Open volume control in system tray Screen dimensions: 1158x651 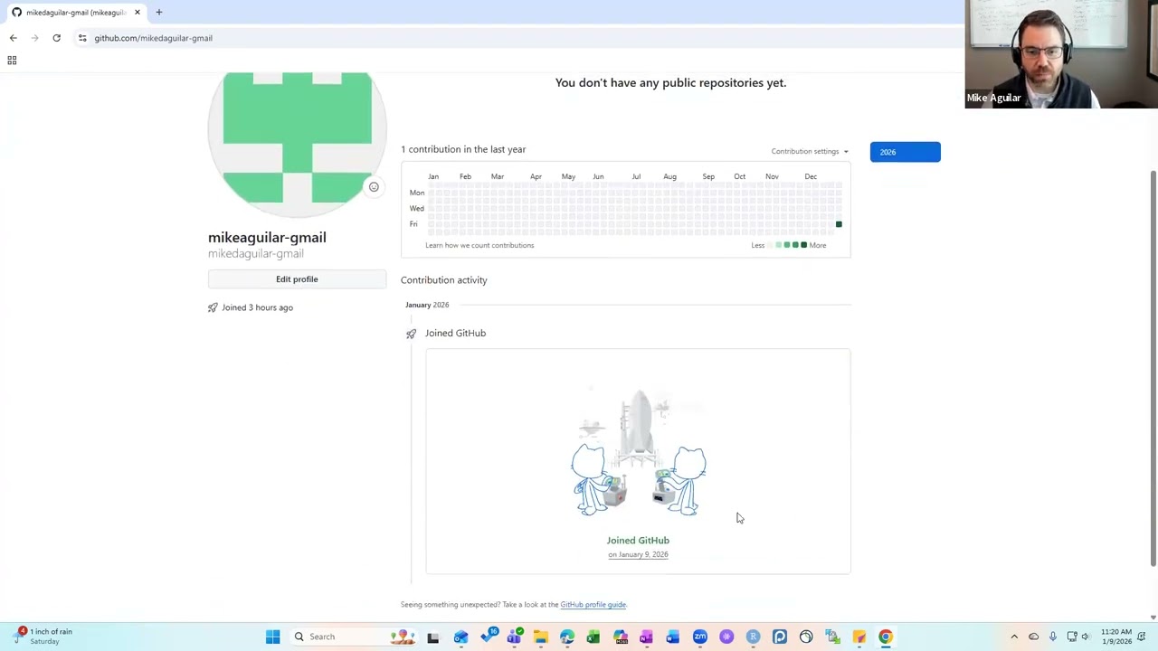tap(1086, 637)
